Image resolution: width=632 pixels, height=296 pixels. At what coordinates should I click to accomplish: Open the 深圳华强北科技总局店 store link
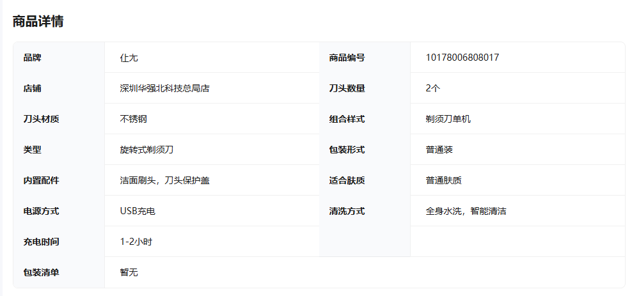click(x=164, y=88)
